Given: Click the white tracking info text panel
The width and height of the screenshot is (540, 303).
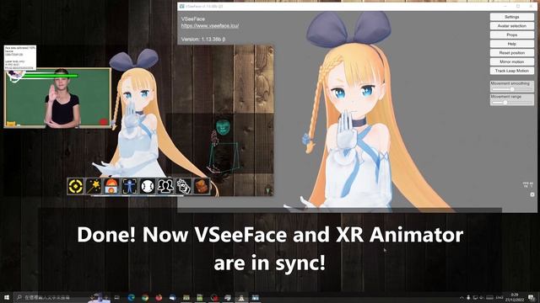Looking at the screenshot, I should click(x=20, y=57).
